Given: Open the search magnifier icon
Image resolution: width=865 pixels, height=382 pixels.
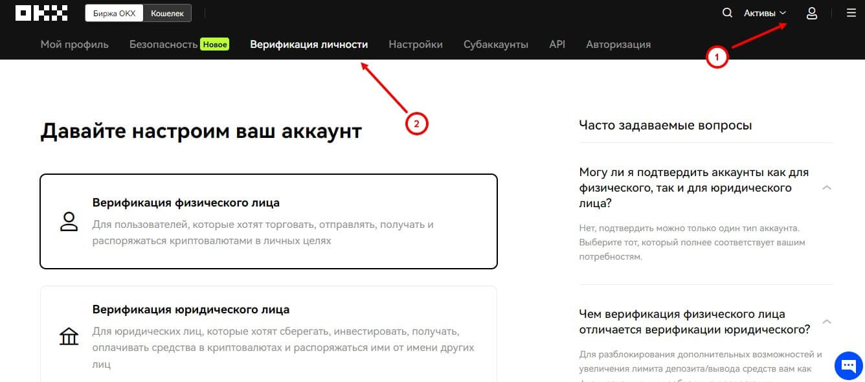Looking at the screenshot, I should coord(727,13).
